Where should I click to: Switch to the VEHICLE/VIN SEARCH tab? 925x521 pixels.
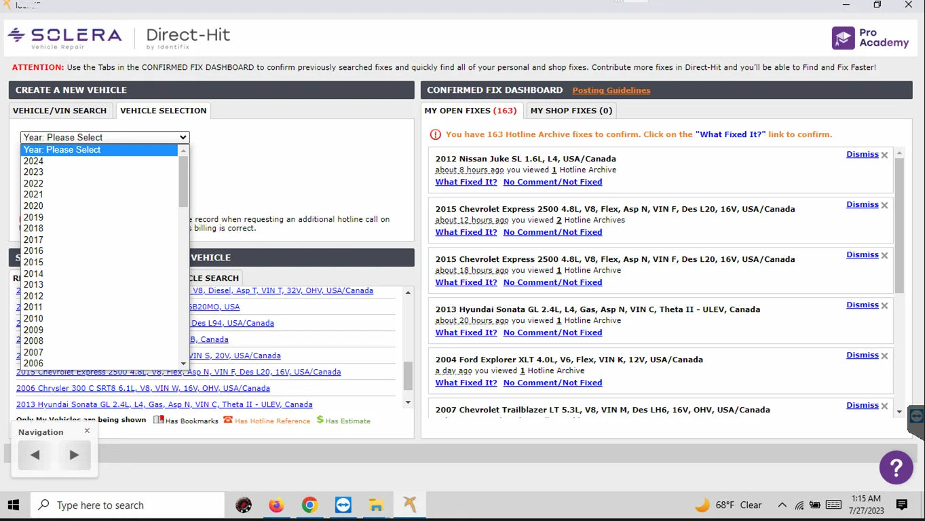58,111
